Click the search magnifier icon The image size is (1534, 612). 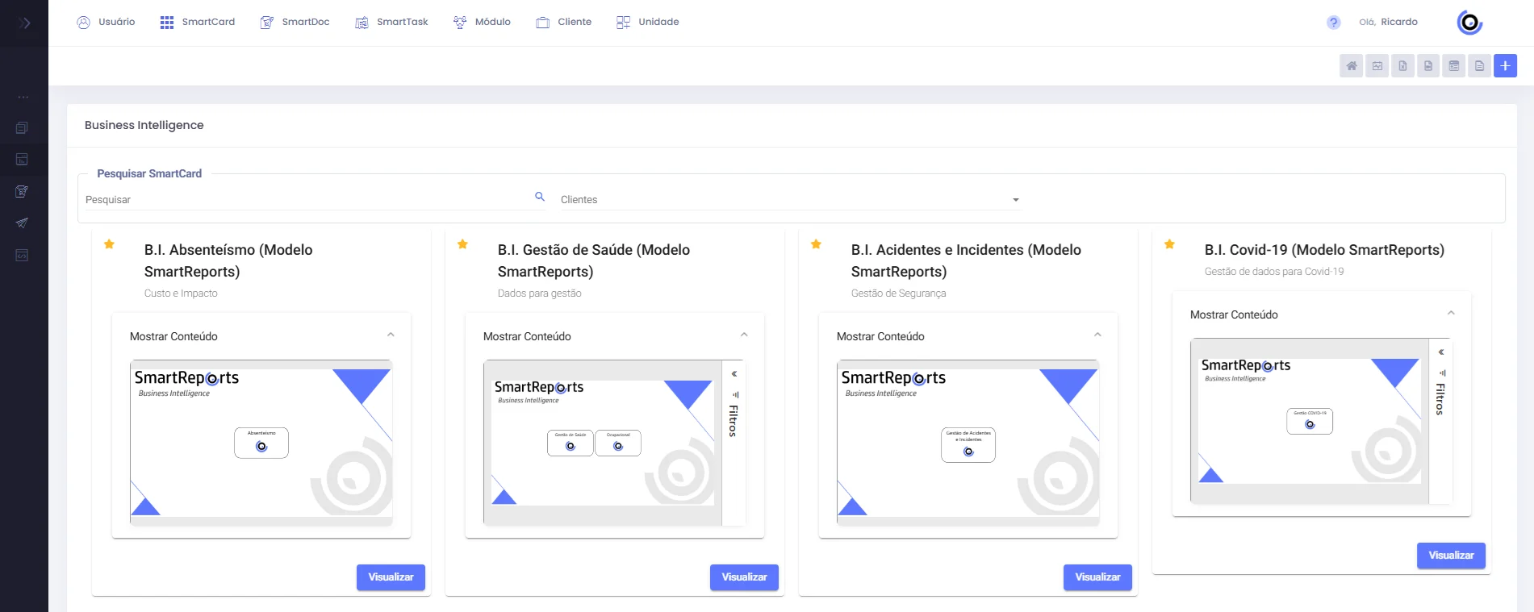point(540,197)
